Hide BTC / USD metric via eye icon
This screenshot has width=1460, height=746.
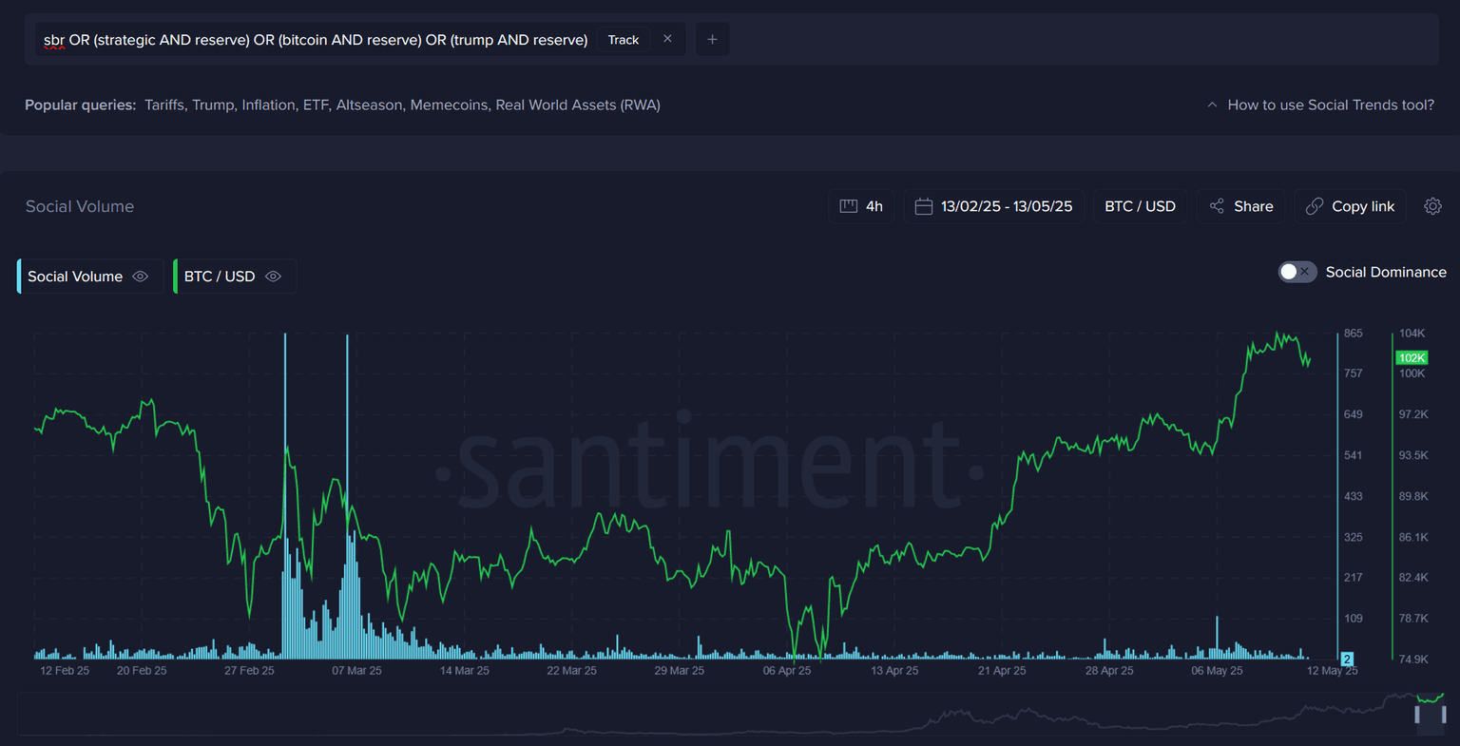(x=274, y=277)
